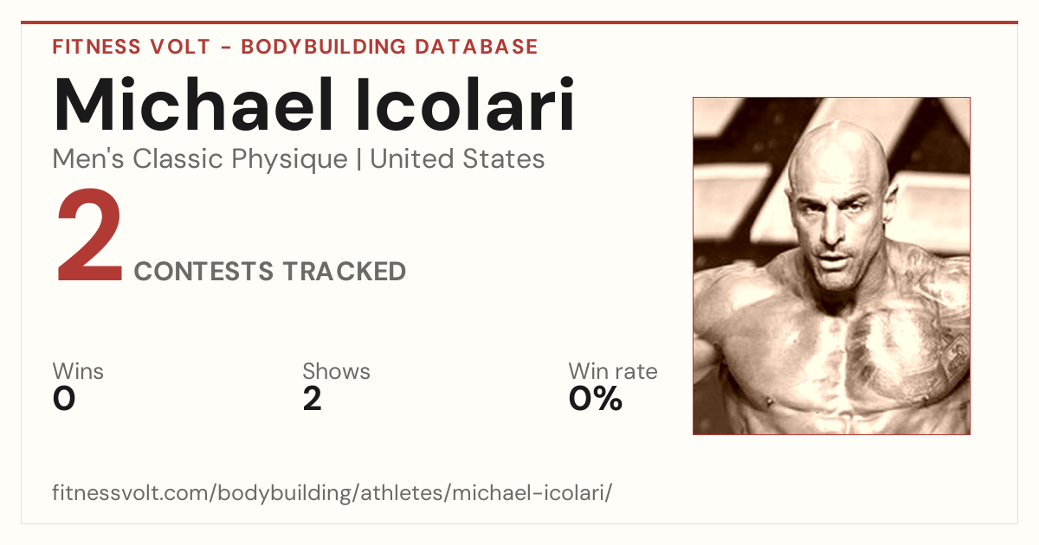Screen dimensions: 1039x545
Task: Click the red top border line
Action: click(519, 22)
